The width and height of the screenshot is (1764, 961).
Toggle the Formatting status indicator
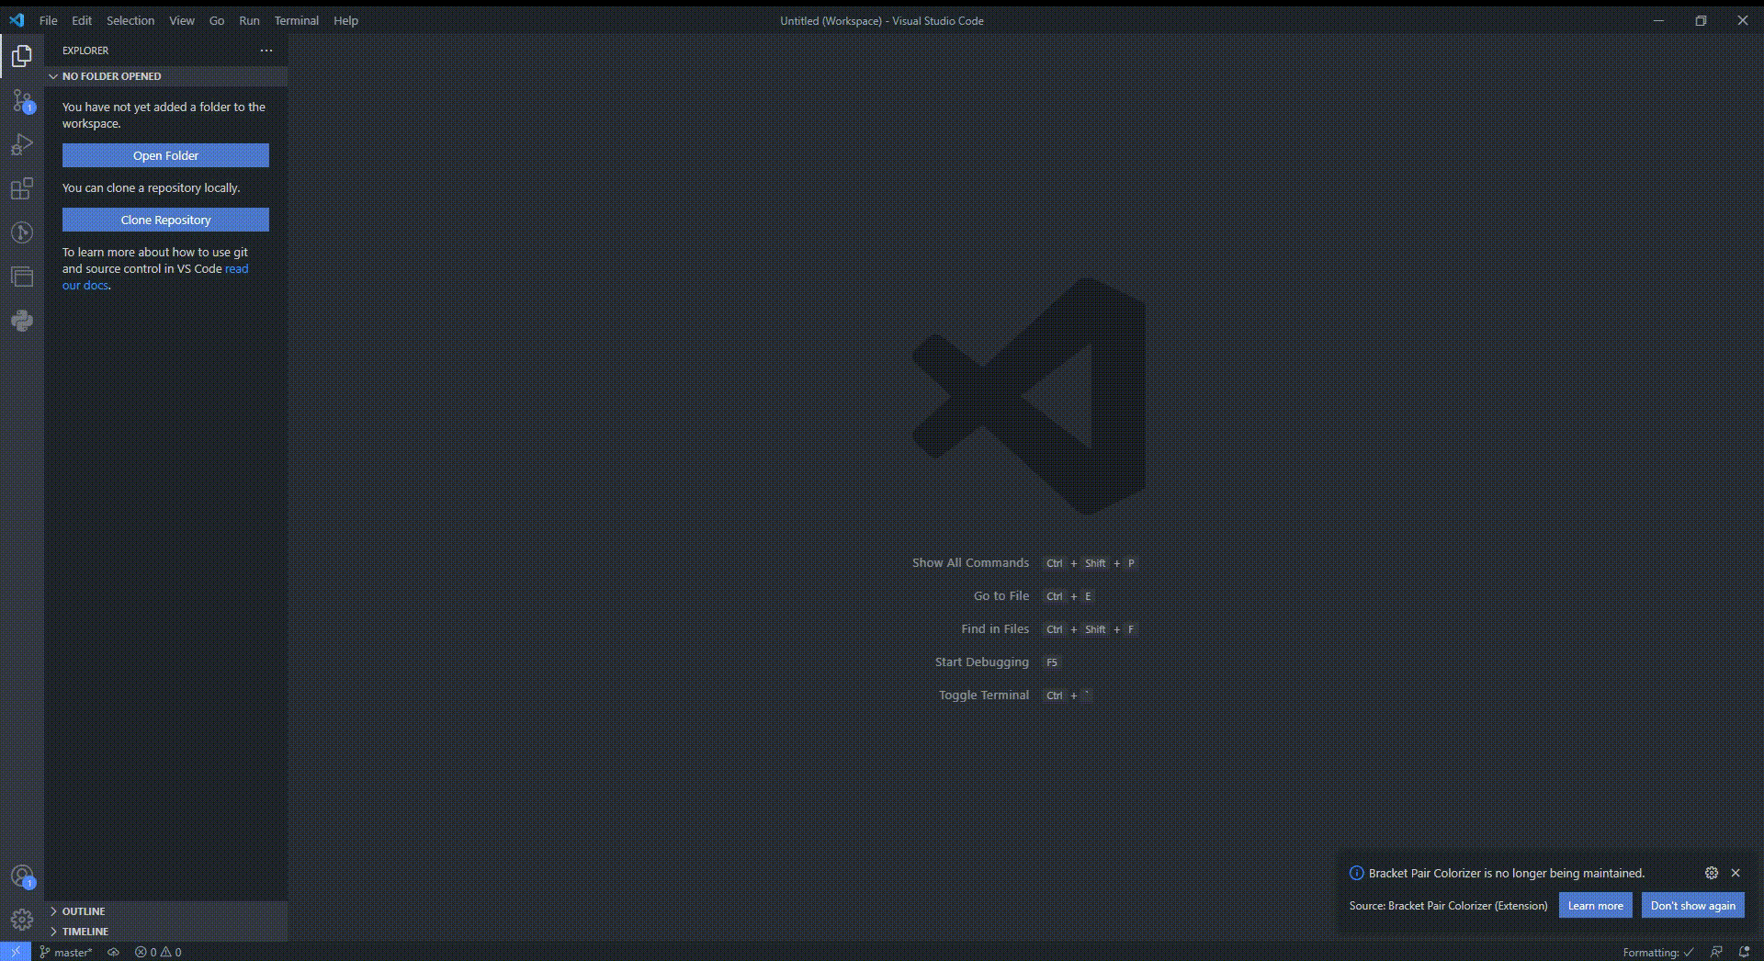pos(1657,952)
